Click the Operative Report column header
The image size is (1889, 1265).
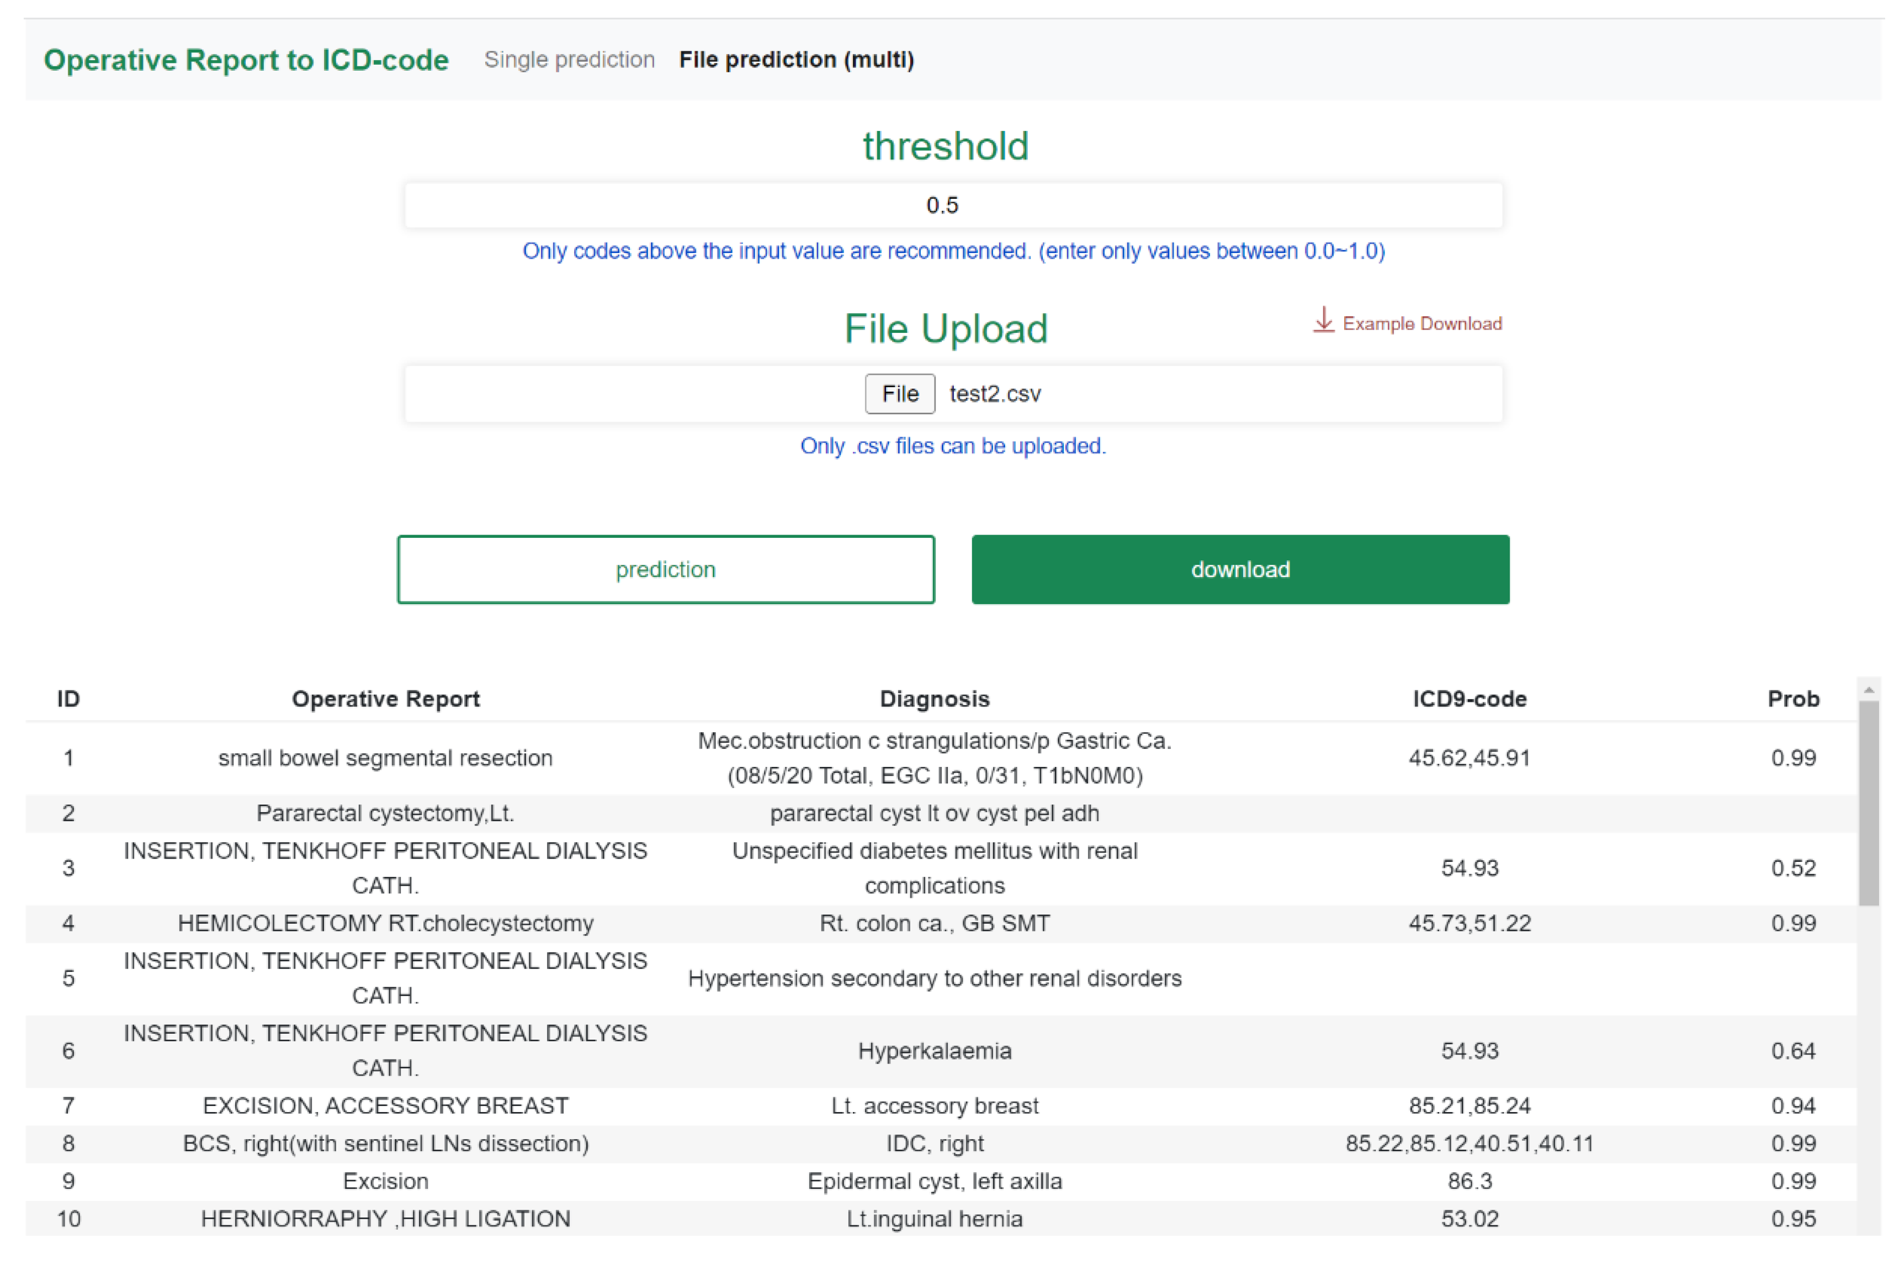pos(385,698)
